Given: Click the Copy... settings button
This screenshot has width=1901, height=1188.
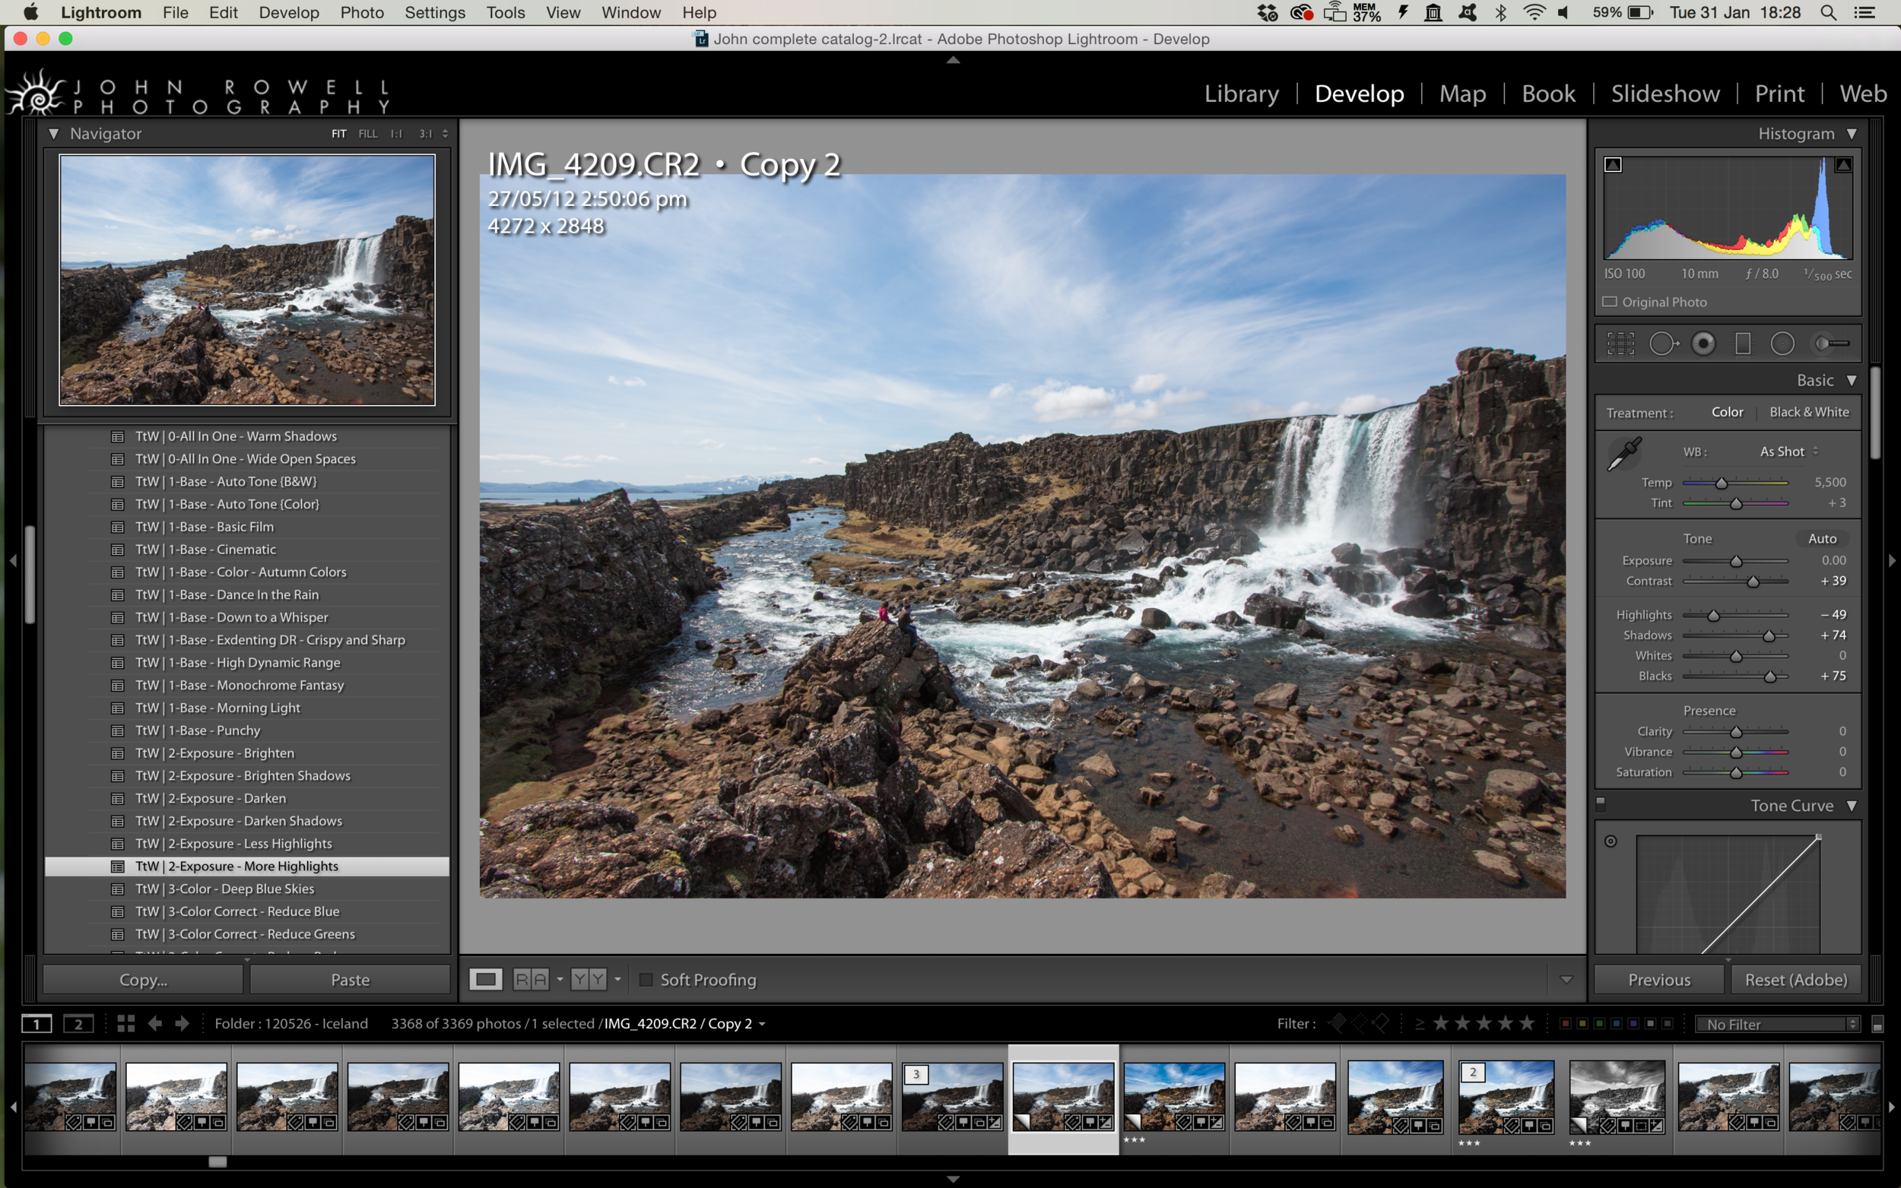Looking at the screenshot, I should click(x=143, y=980).
